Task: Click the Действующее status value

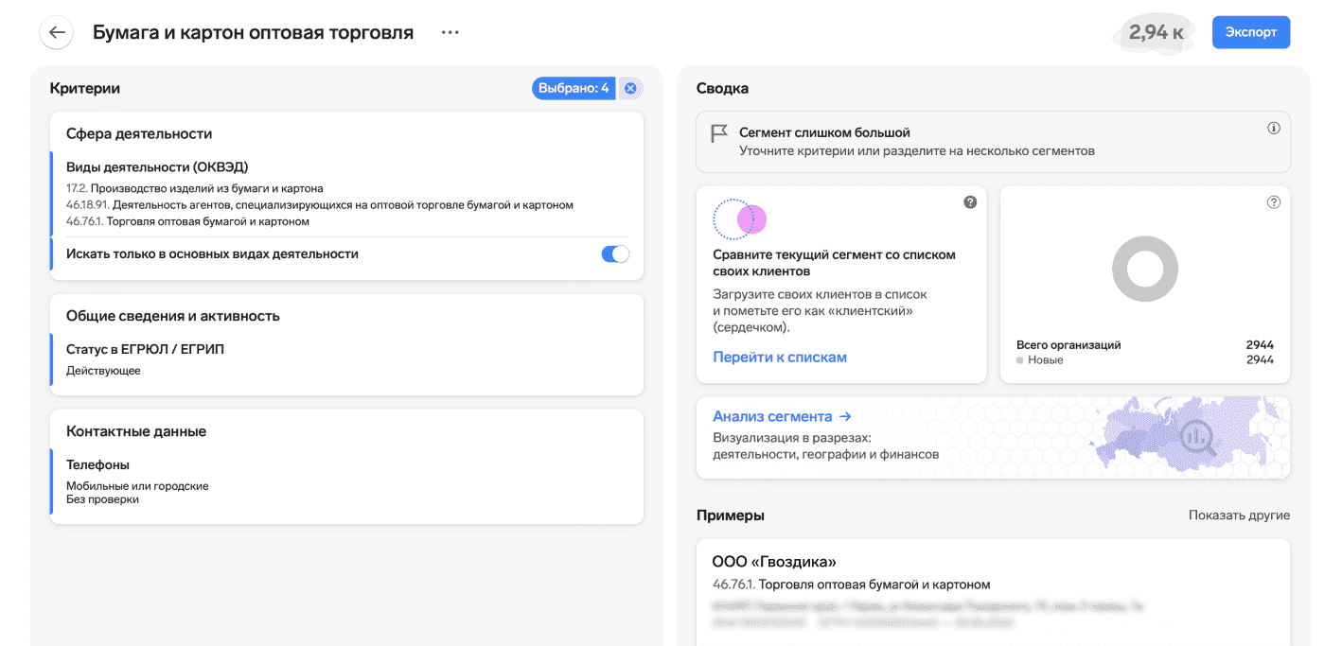Action: (x=103, y=371)
